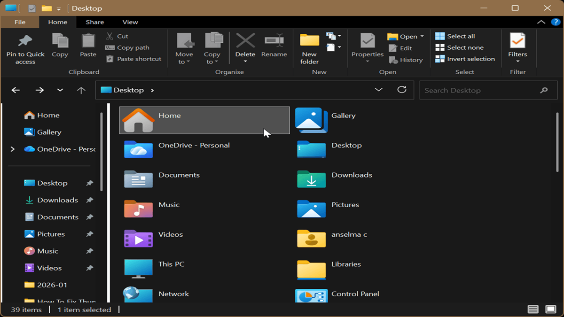Click the Edit command in Open group
564x317 pixels.
400,48
